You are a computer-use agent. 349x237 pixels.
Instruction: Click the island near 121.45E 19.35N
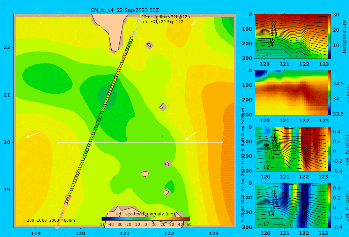click(x=145, y=173)
